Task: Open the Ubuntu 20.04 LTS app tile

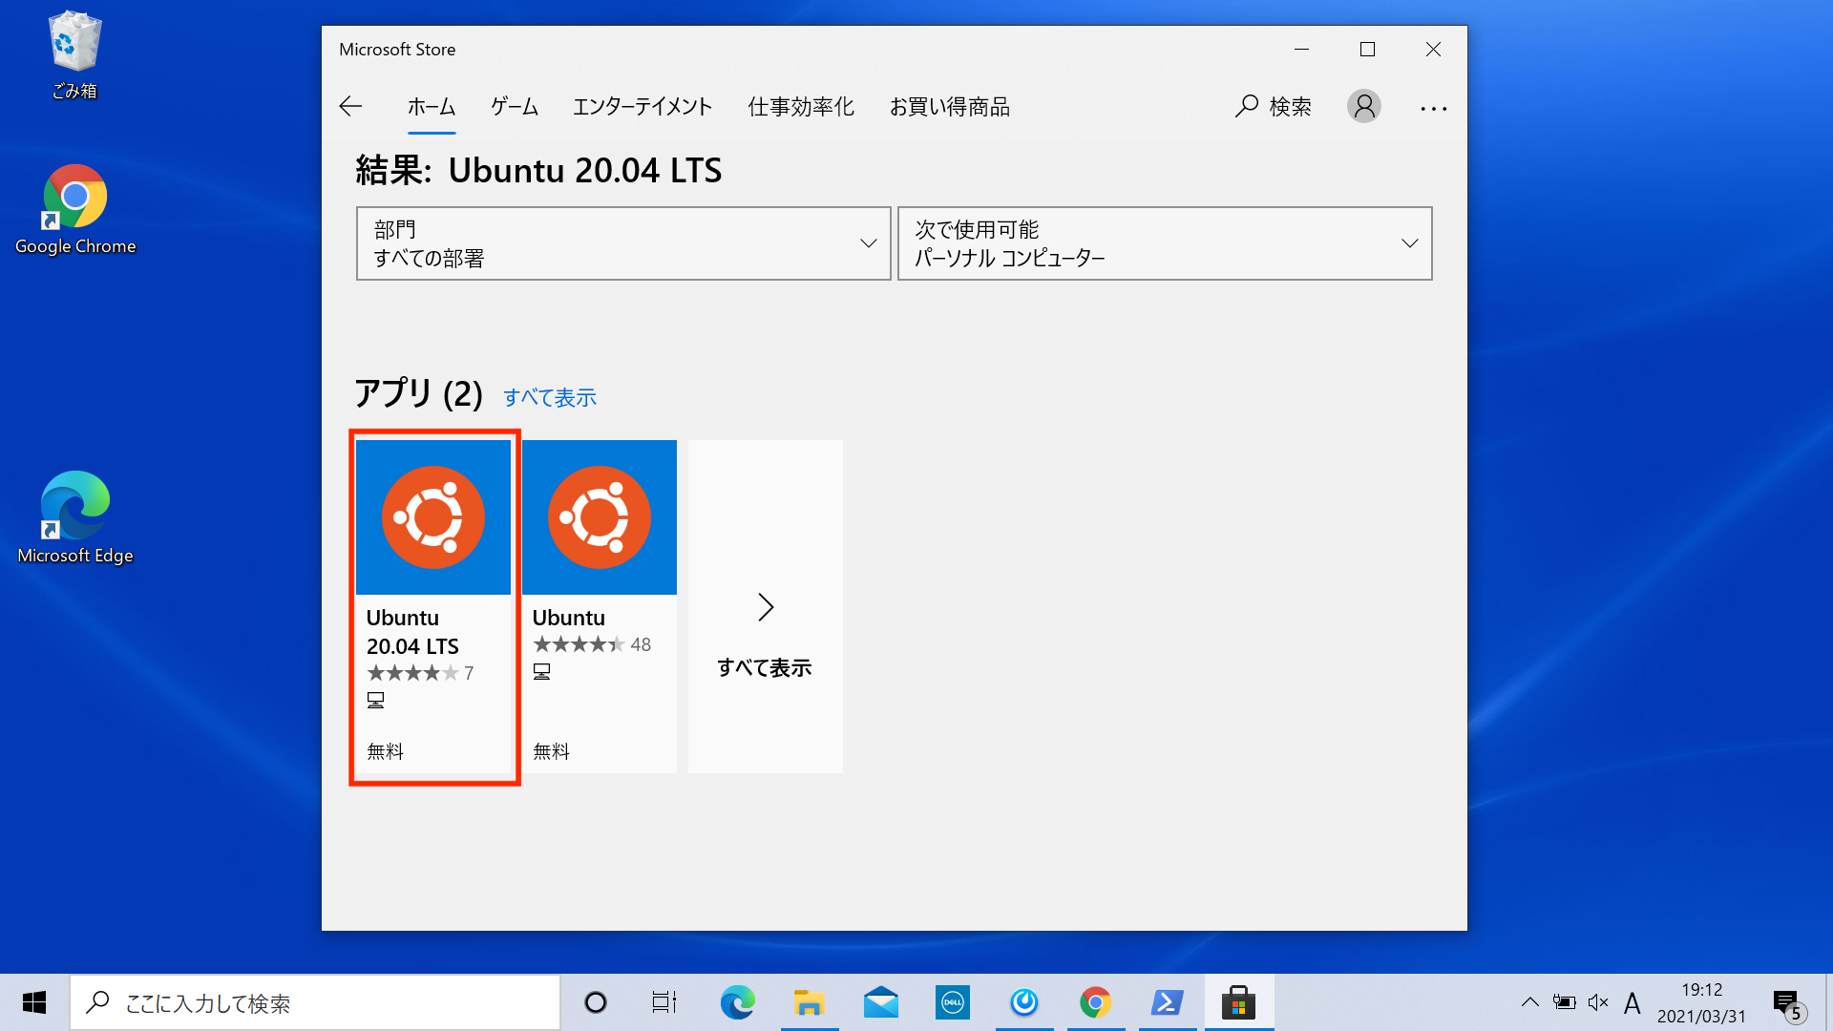Action: pyautogui.click(x=433, y=606)
